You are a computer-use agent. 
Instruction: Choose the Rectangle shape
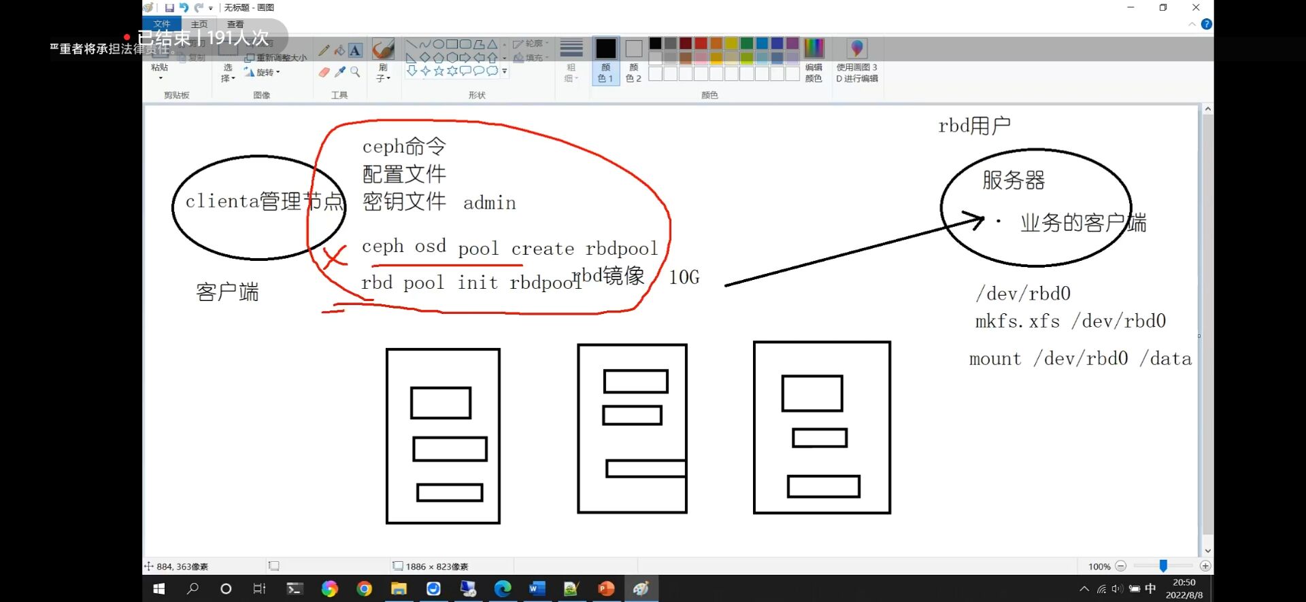(x=452, y=44)
